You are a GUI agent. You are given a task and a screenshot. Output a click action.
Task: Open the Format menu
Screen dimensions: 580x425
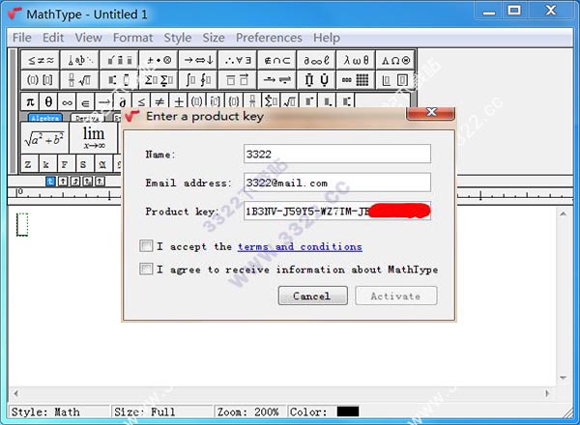pos(132,38)
